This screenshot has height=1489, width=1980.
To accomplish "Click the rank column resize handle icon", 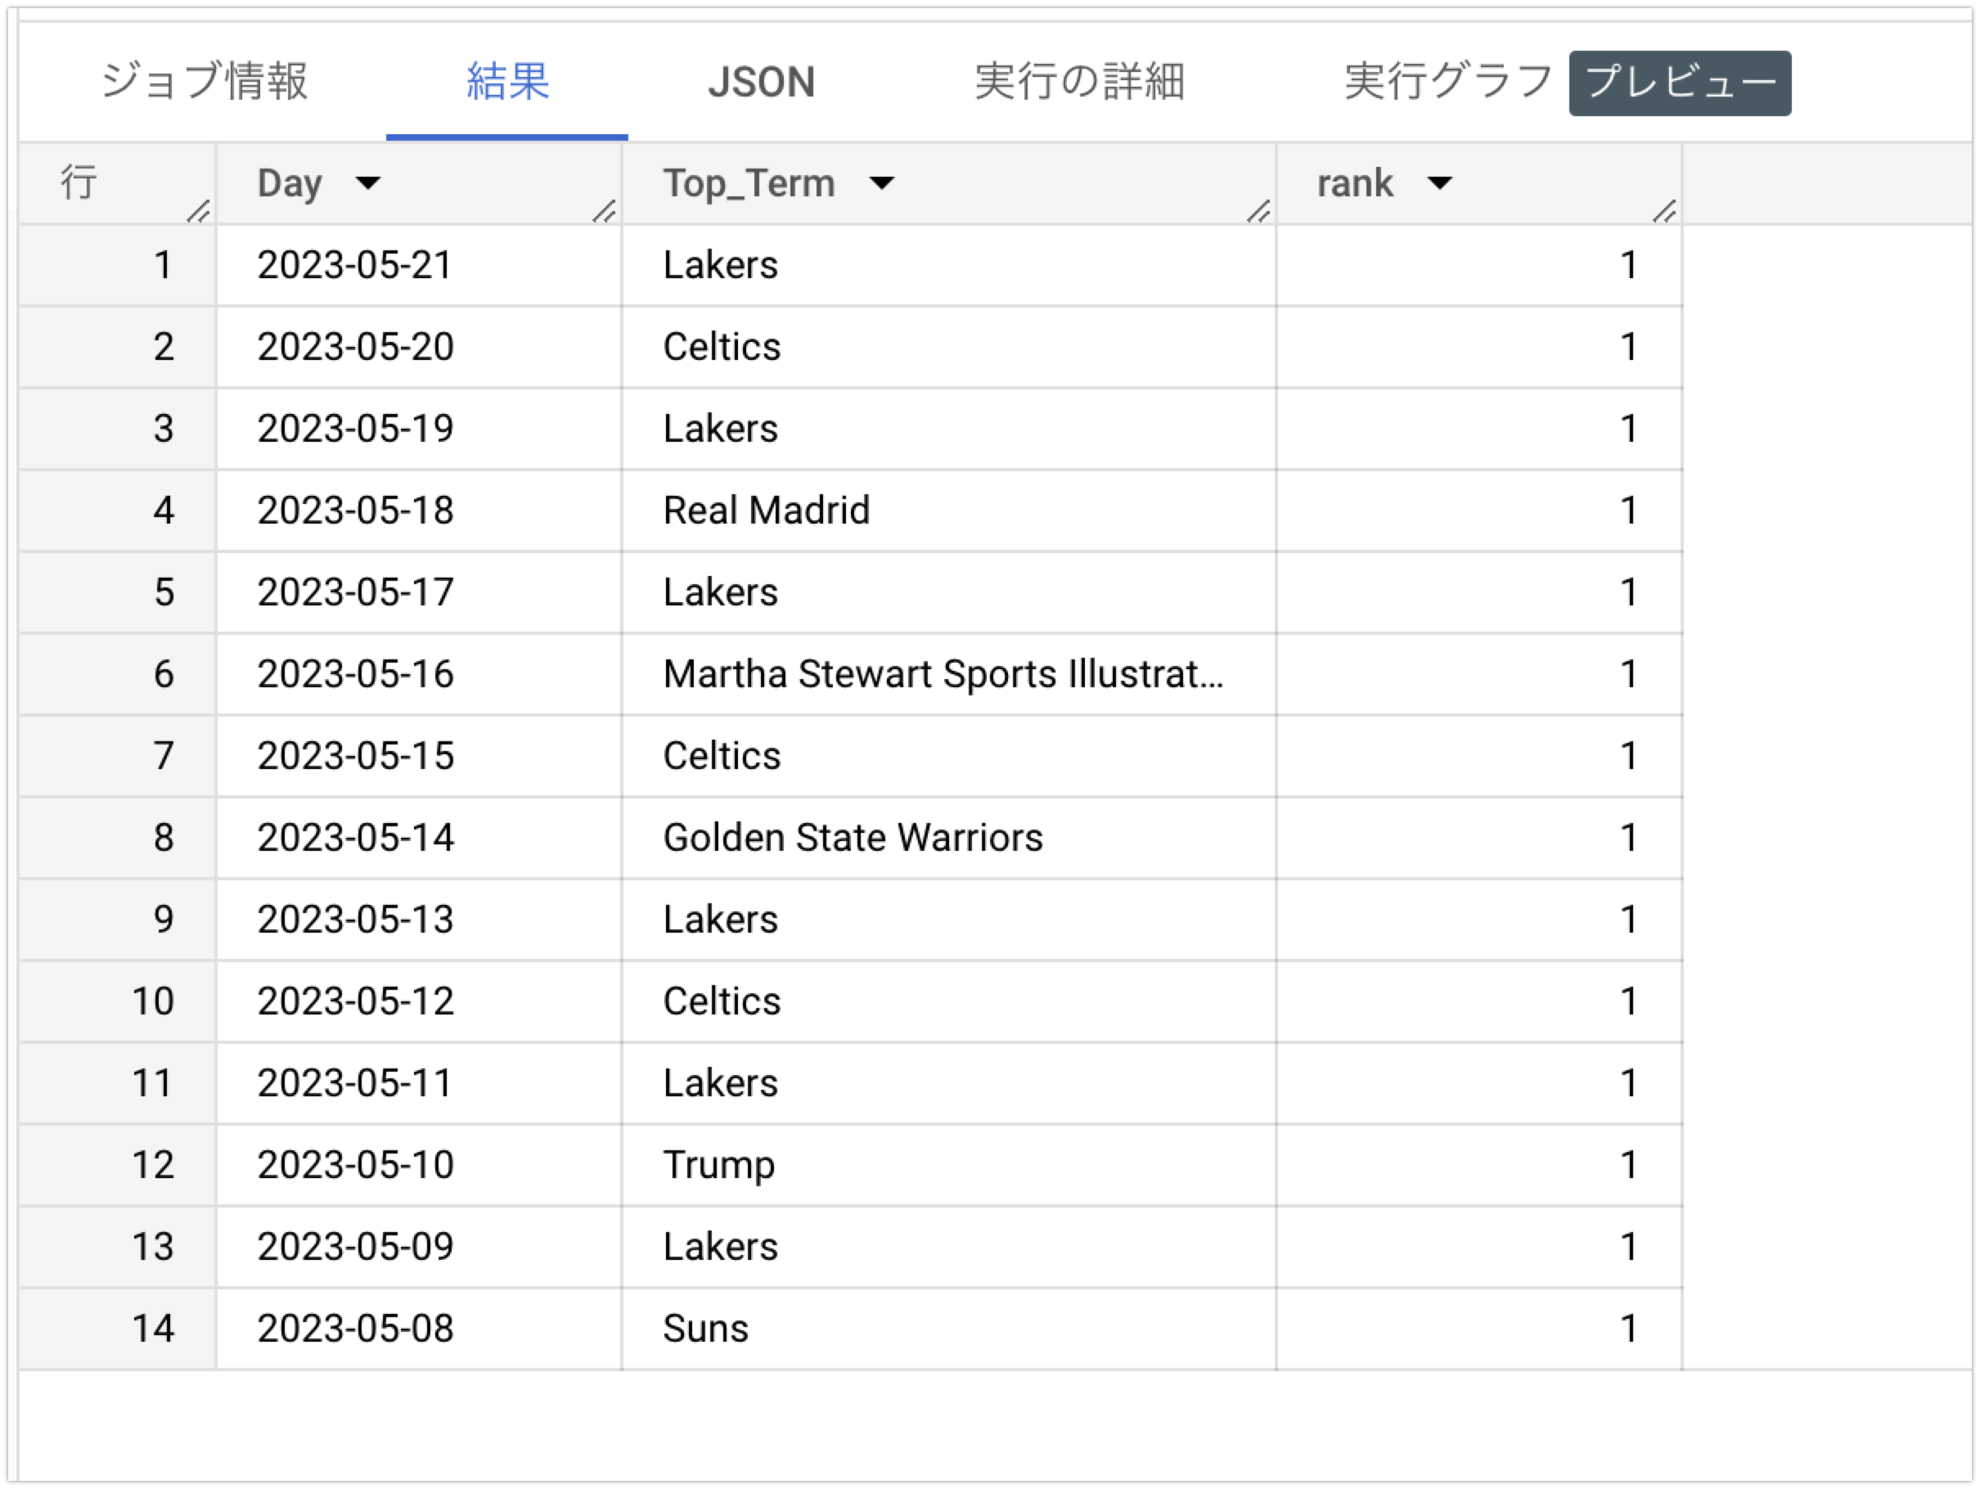I will point(1664,211).
